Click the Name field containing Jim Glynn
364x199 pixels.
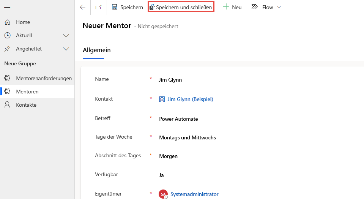click(x=170, y=80)
